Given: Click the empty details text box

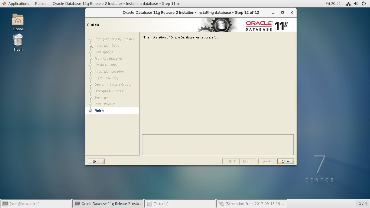Looking at the screenshot, I should [218, 145].
